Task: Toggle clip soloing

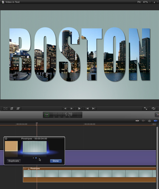Action: (x=149, y=121)
